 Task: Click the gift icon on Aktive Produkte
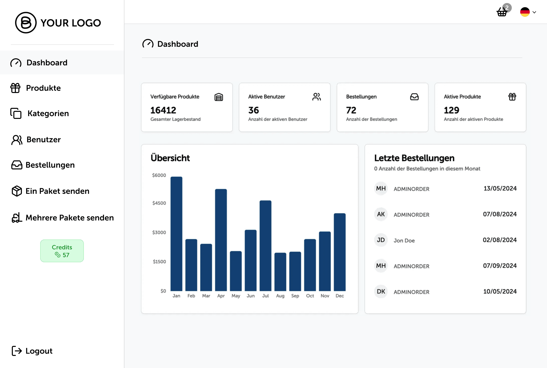pos(512,97)
